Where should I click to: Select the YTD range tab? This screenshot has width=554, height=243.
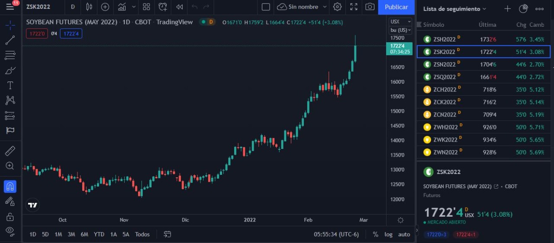click(99, 234)
